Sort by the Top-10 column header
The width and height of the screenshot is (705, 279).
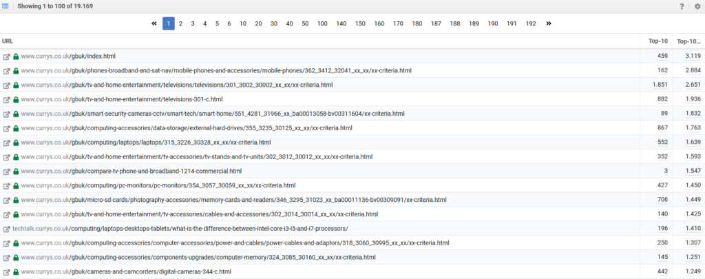(x=657, y=41)
